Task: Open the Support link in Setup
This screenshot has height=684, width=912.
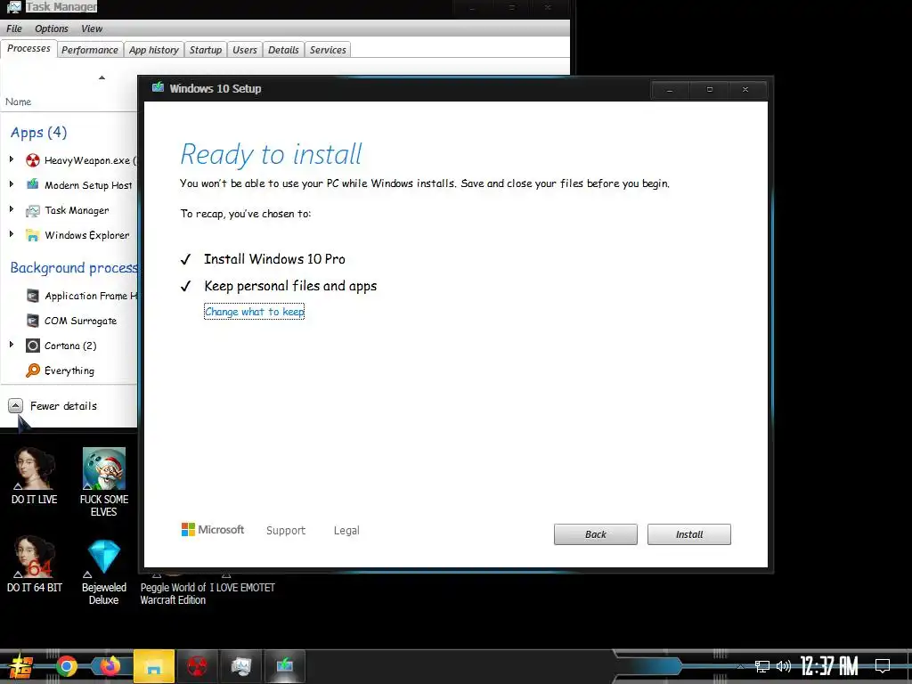Action: (286, 531)
